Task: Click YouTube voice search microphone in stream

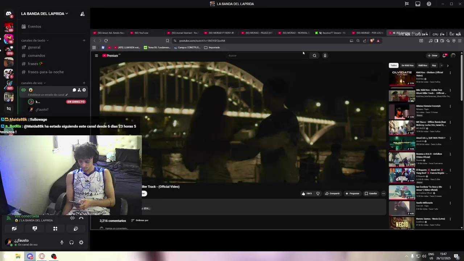Action: 325,55
